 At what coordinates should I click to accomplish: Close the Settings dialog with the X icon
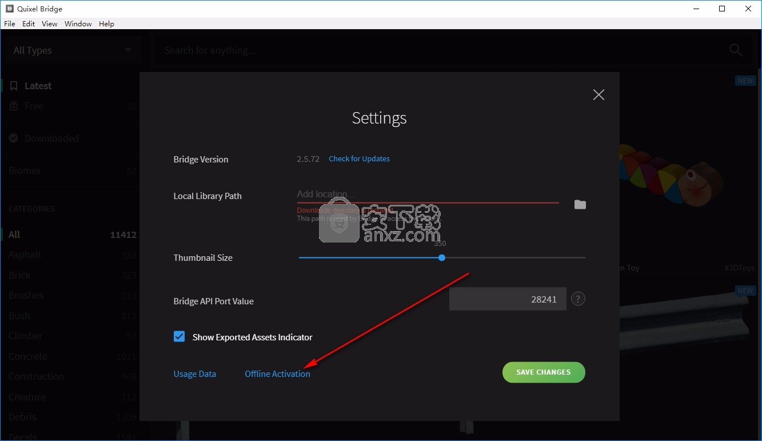pyautogui.click(x=599, y=95)
